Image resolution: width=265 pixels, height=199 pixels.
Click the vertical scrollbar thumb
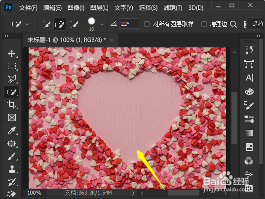click(234, 118)
